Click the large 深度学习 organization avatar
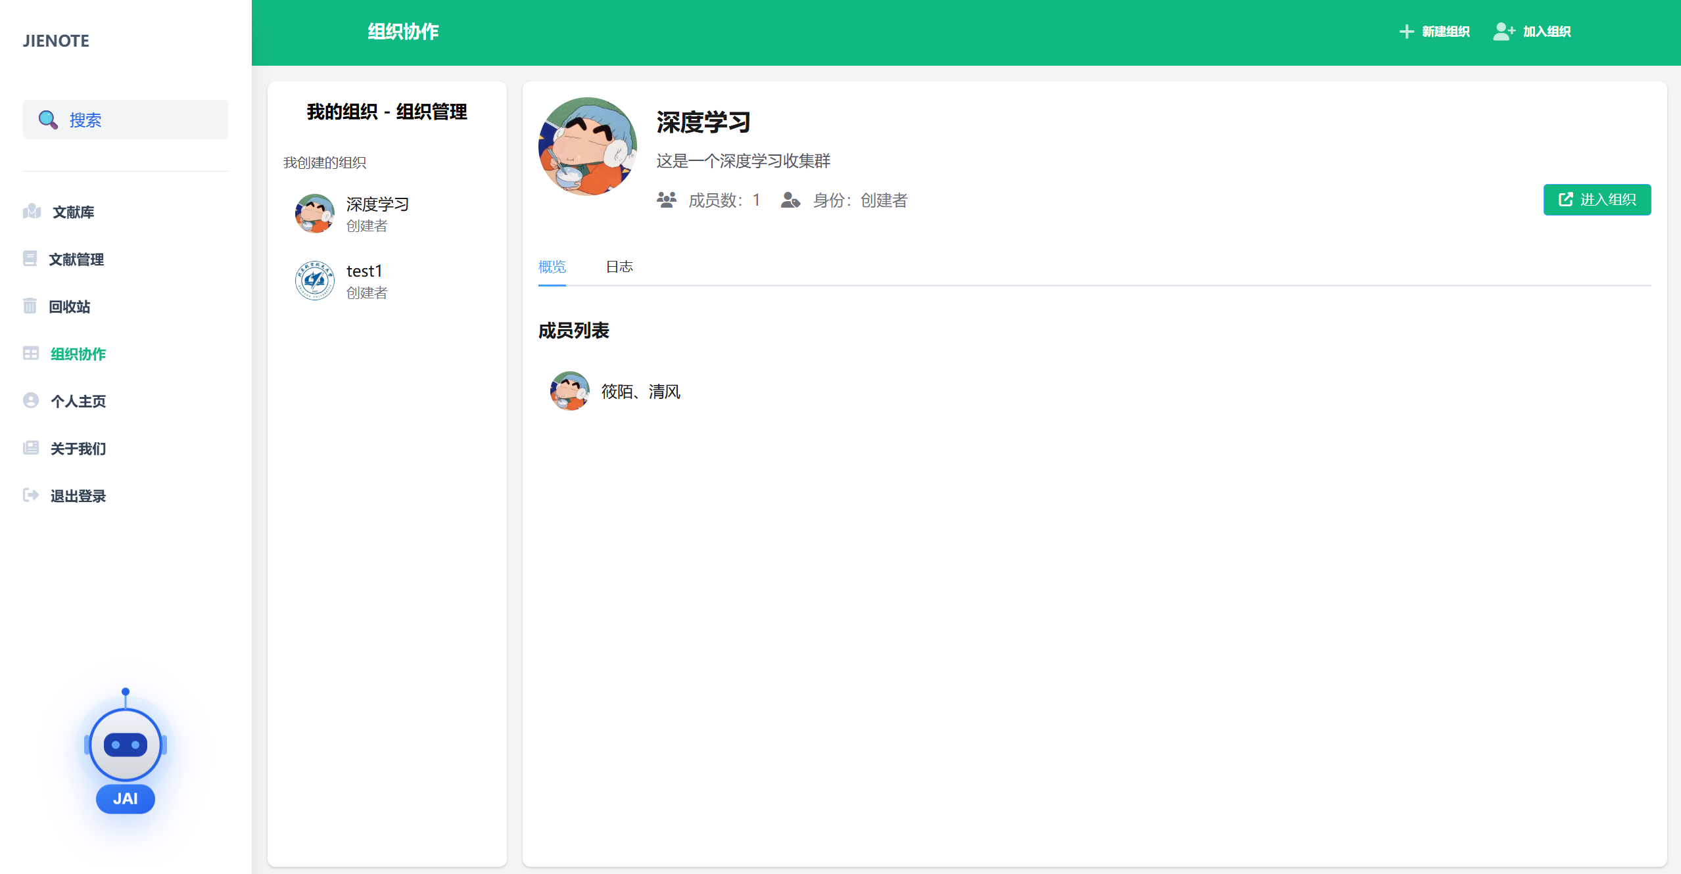The image size is (1681, 874). pos(587,147)
